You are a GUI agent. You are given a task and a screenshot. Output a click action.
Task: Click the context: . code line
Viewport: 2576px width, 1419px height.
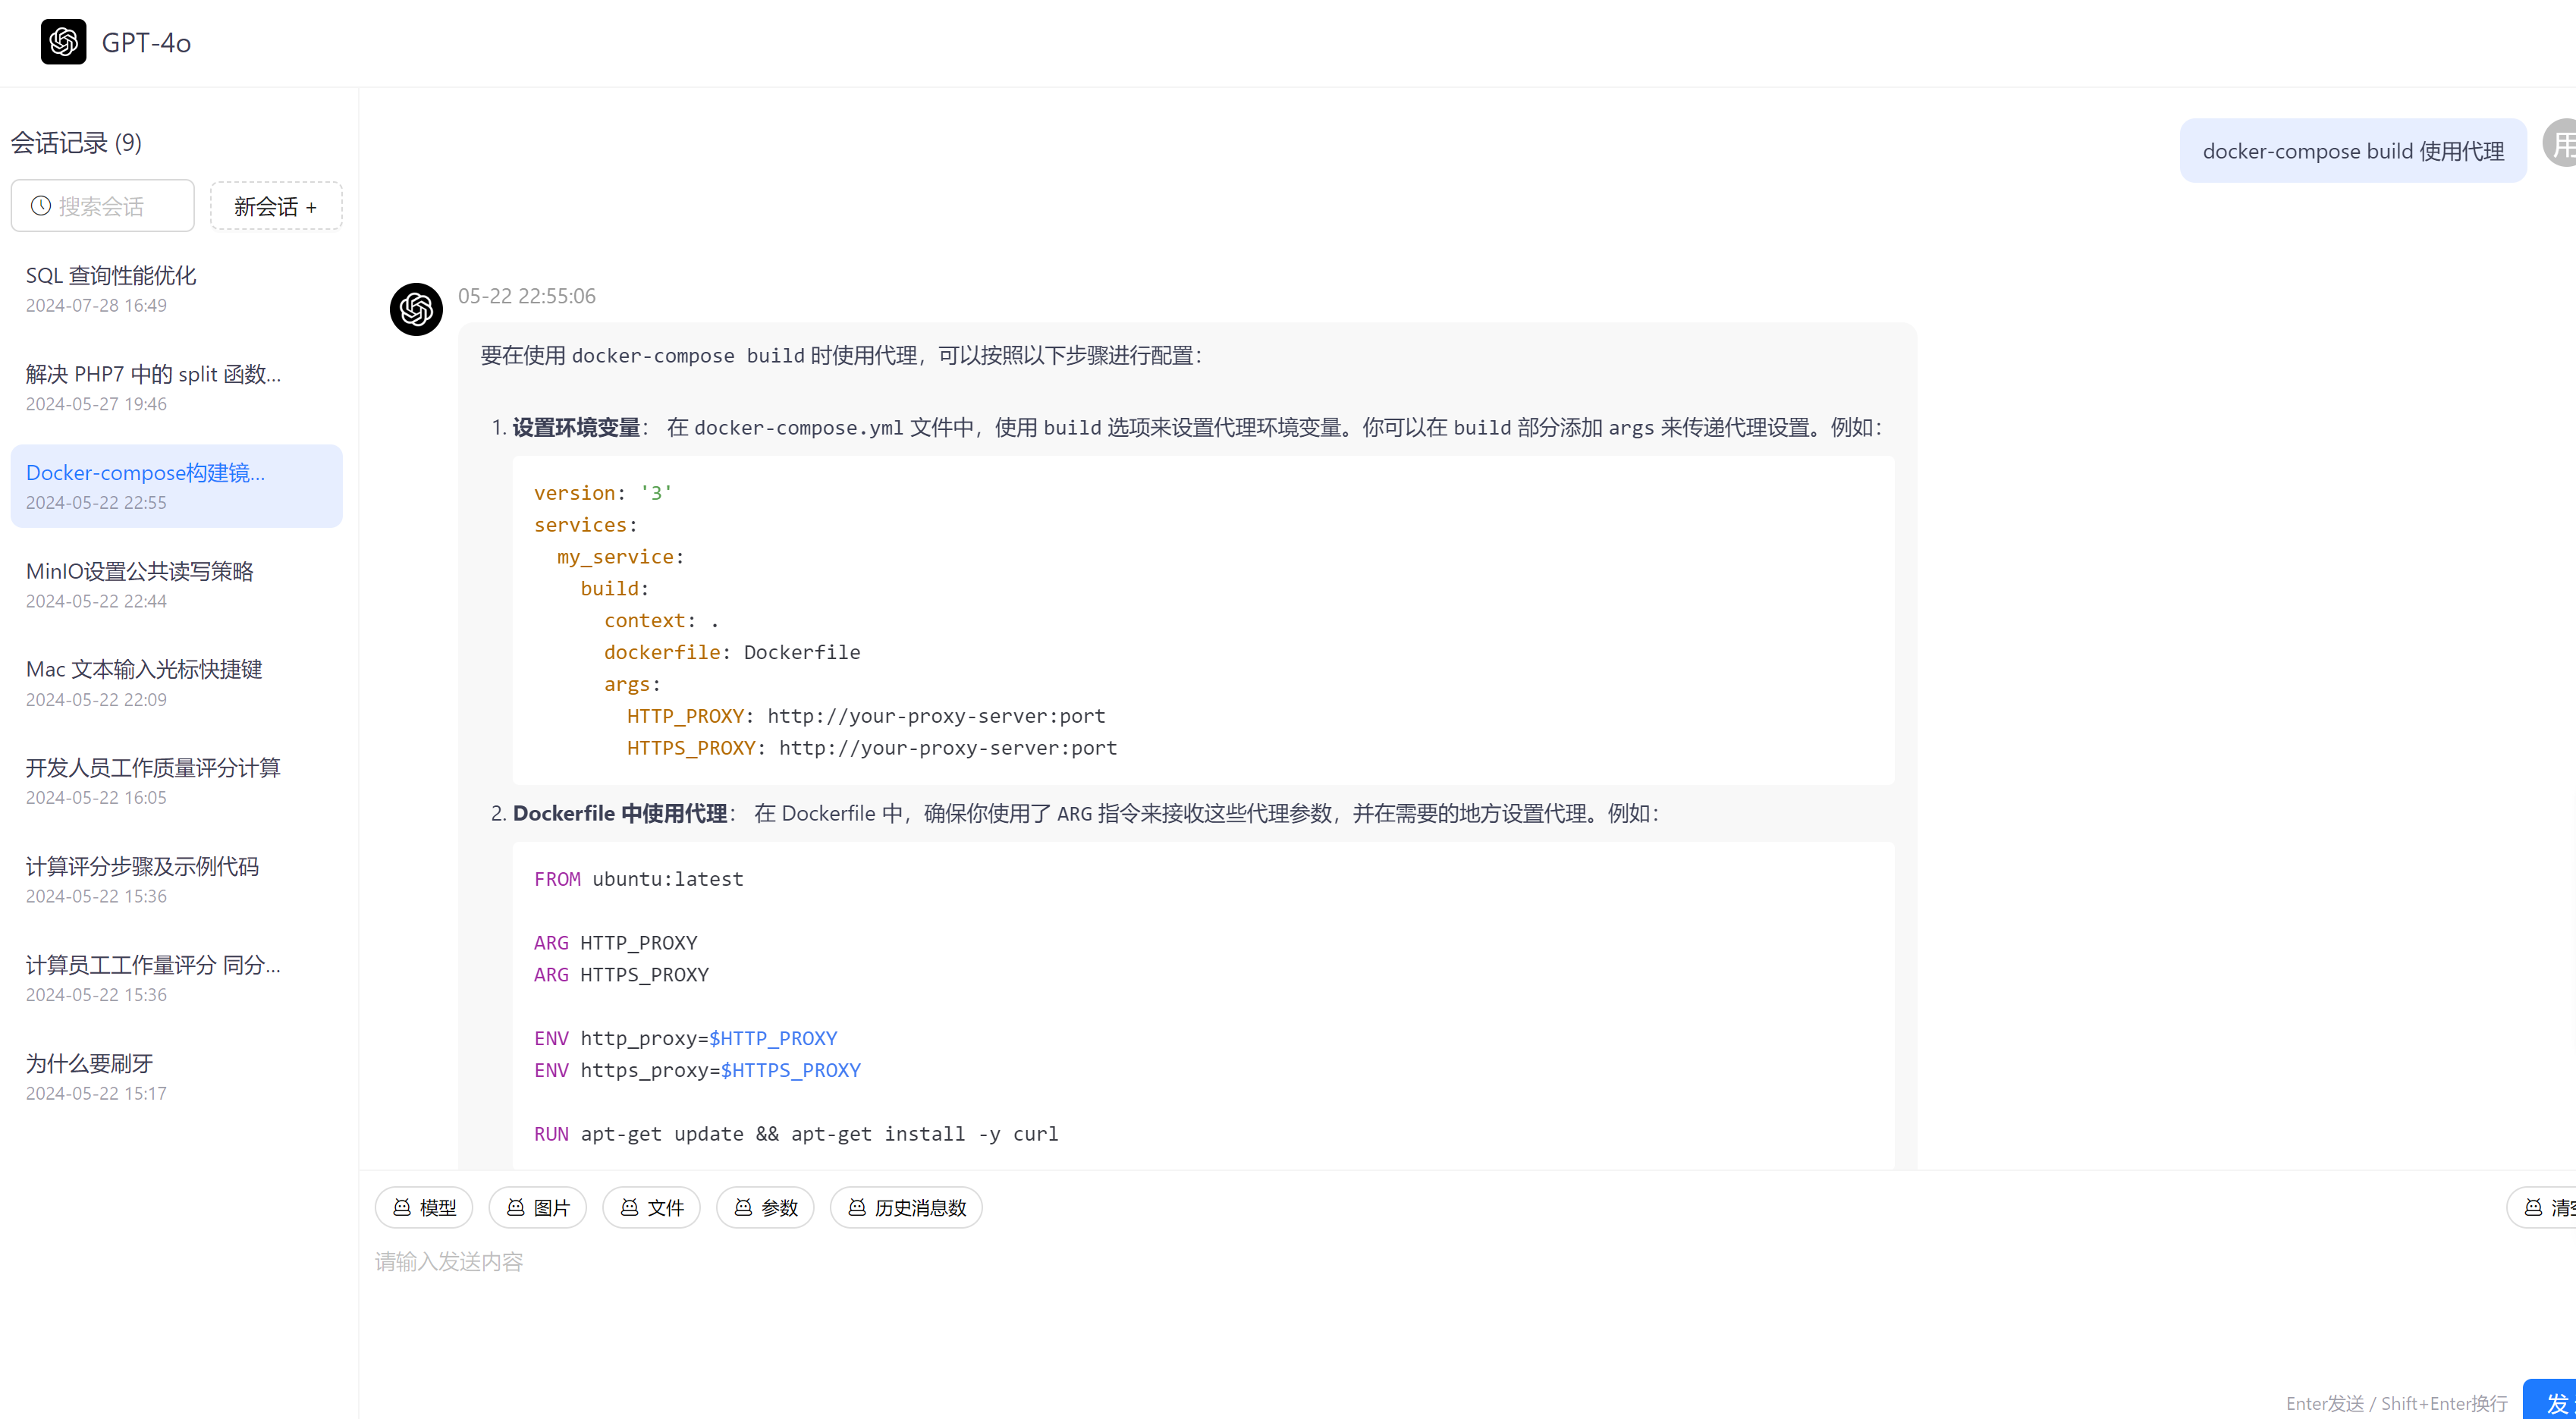coord(661,621)
